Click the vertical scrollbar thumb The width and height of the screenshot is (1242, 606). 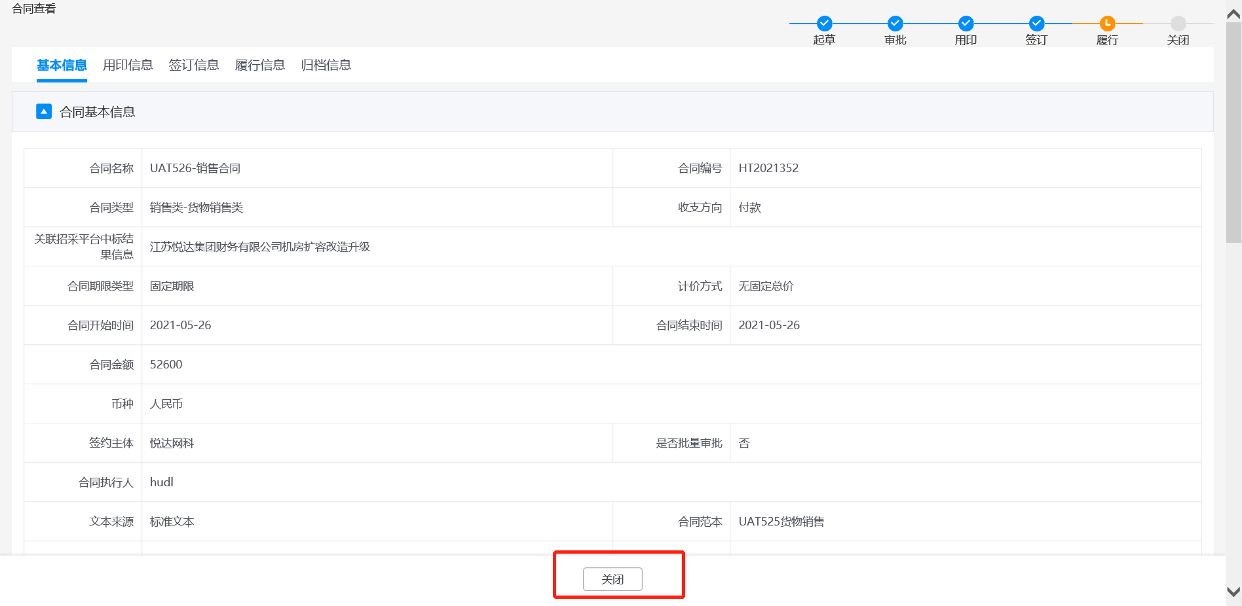click(x=1233, y=131)
